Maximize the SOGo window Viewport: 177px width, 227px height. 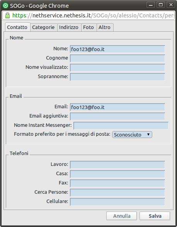161,5
